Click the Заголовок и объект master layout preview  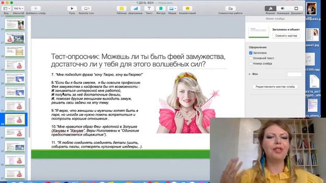click(x=259, y=32)
